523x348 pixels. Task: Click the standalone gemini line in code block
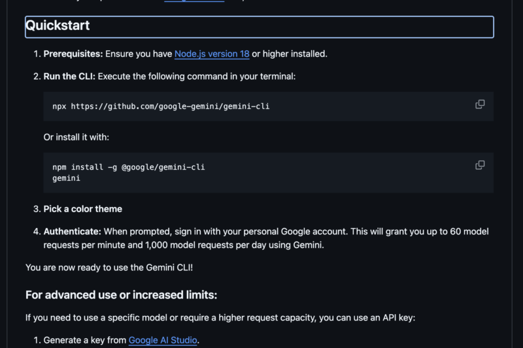click(66, 178)
